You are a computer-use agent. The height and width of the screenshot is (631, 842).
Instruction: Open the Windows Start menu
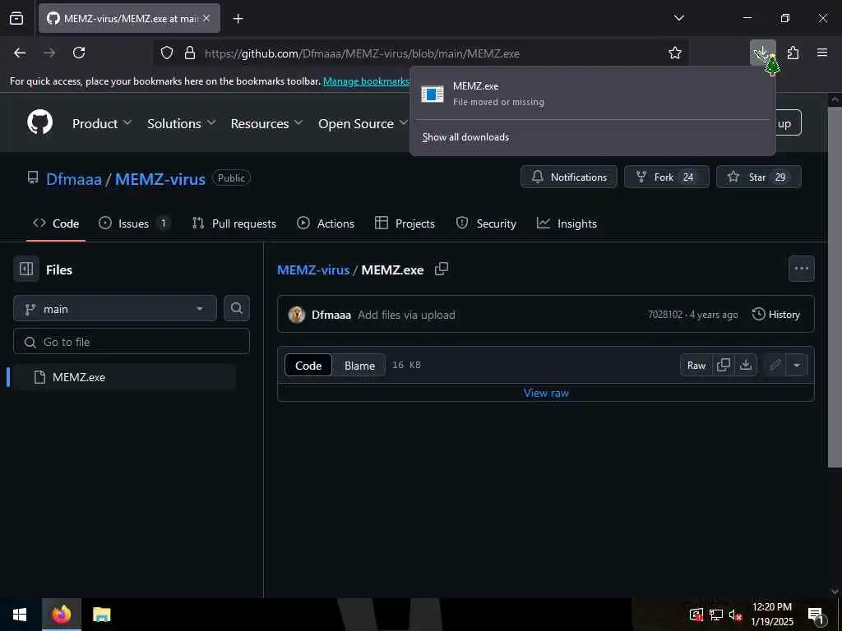tap(20, 615)
